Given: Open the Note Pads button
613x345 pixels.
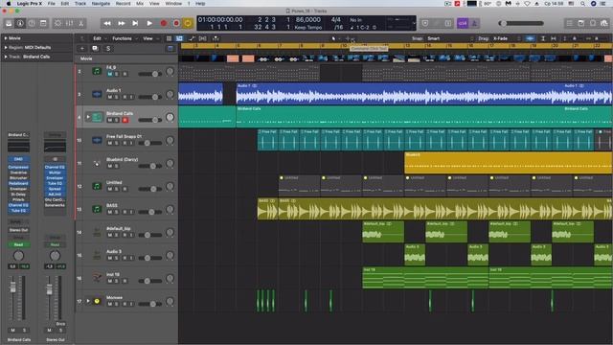Looking at the screenshot, I should tap(581, 23).
